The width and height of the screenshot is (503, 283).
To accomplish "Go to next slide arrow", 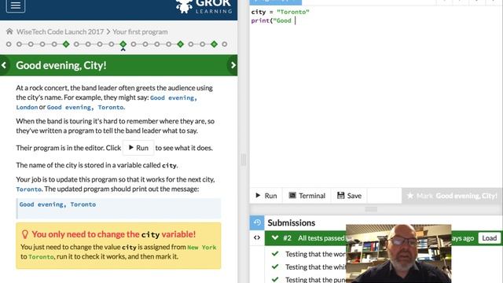I will (x=233, y=65).
